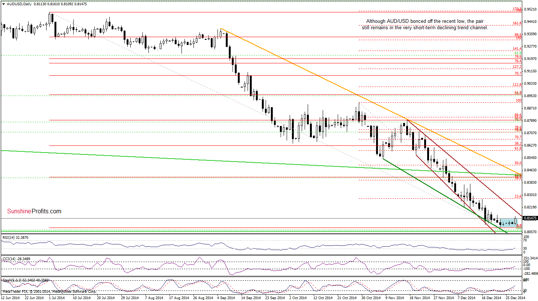Screen dimensions: 538x301
Task: Click price axis label 0.80570
Action: point(530,232)
